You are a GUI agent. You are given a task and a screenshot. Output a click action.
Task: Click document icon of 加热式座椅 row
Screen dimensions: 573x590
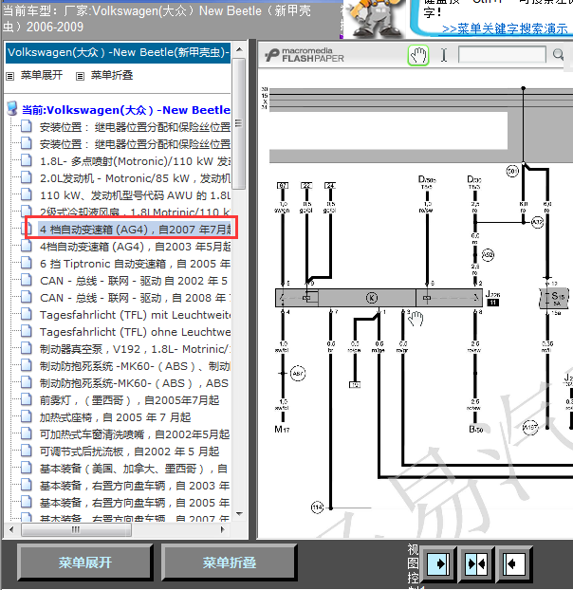coord(27,416)
